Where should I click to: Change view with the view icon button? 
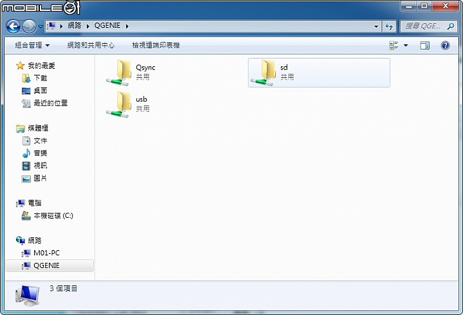coord(394,46)
